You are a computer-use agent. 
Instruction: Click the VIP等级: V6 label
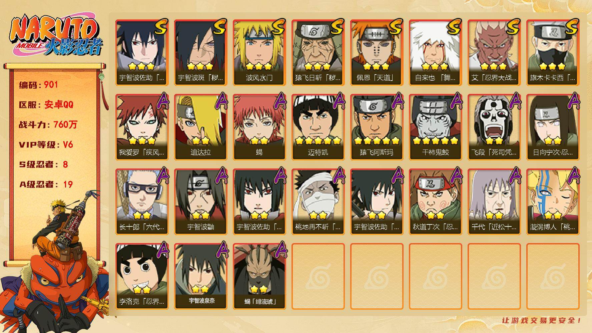pos(46,145)
